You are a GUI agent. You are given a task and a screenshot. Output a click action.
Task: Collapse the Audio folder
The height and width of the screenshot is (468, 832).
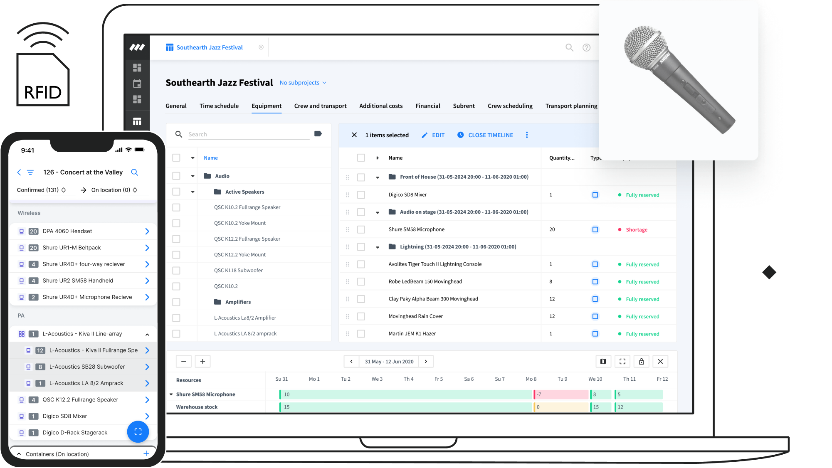point(193,176)
